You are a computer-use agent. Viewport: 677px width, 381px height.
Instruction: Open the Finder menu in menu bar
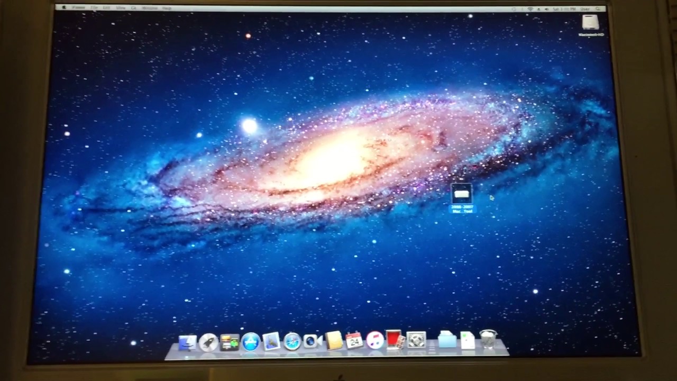tap(78, 8)
